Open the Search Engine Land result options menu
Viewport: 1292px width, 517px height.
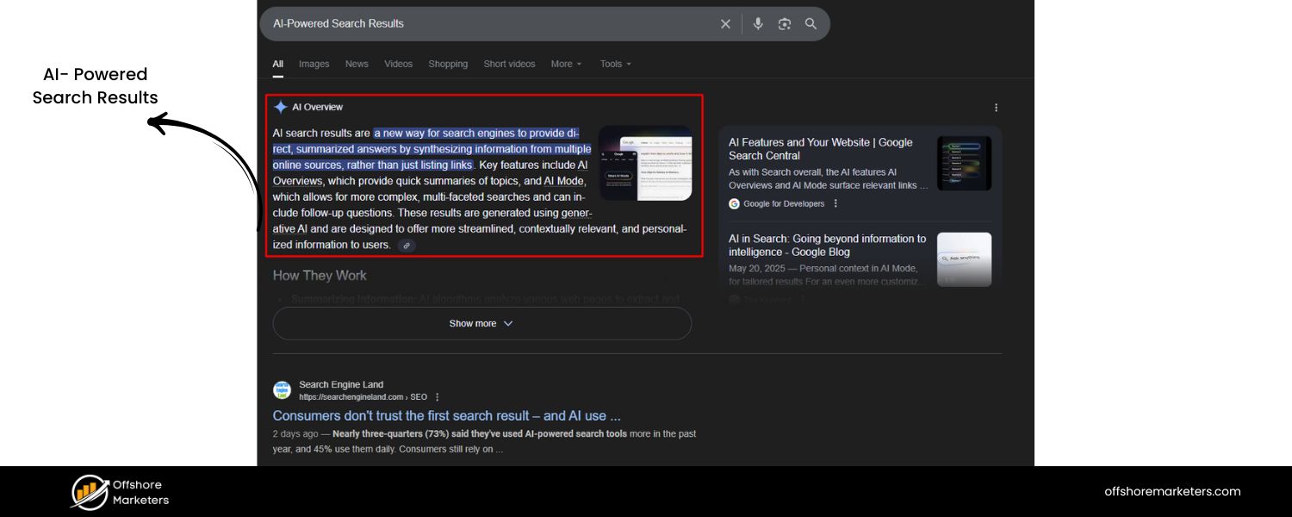[x=437, y=396]
